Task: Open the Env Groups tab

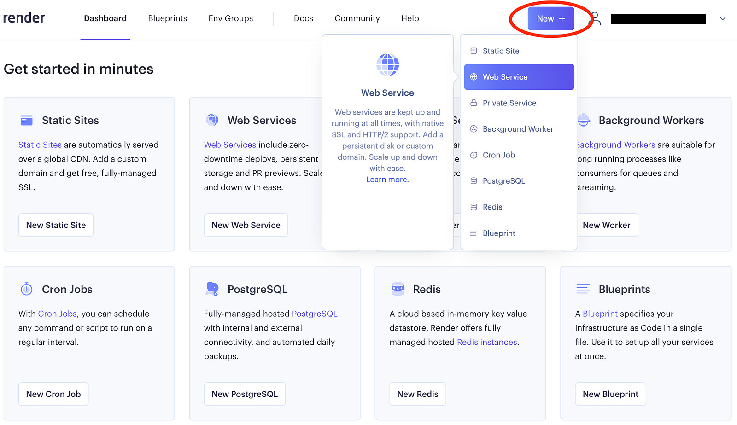Action: (231, 18)
